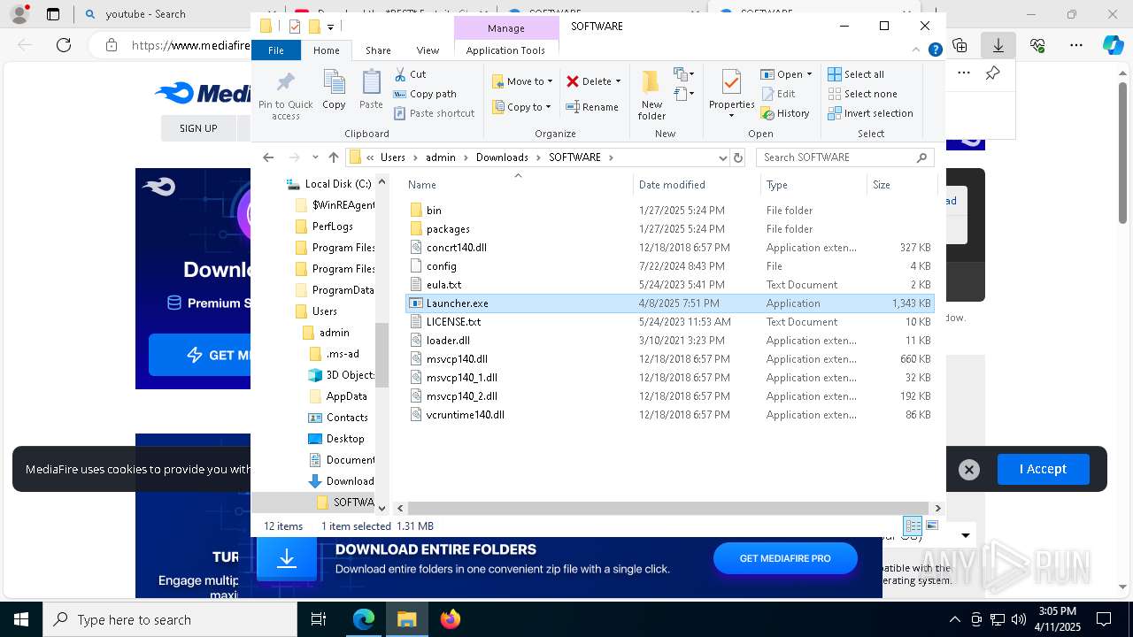Select Local Disk (C:) in navigation tree
The width and height of the screenshot is (1133, 637).
click(328, 184)
